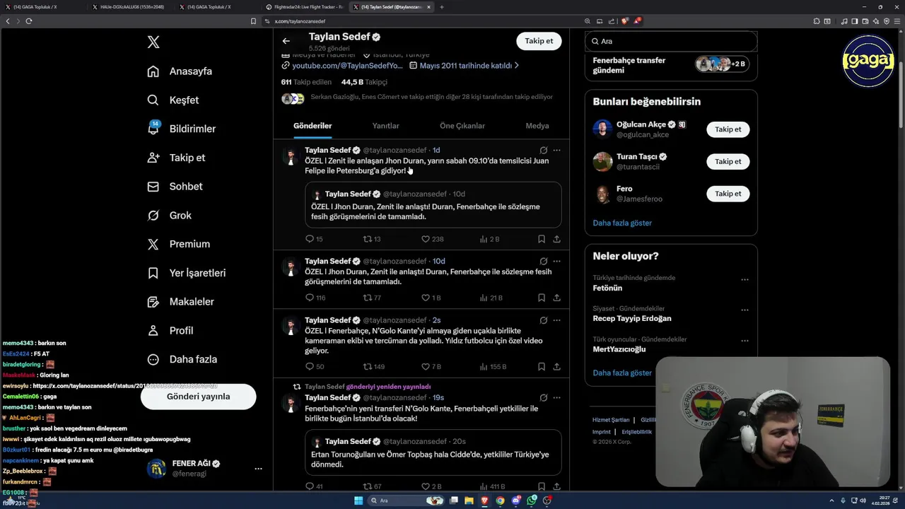Image resolution: width=905 pixels, height=509 pixels.
Task: Open Grok icon on Kante kameraman tweet
Action: click(543, 320)
